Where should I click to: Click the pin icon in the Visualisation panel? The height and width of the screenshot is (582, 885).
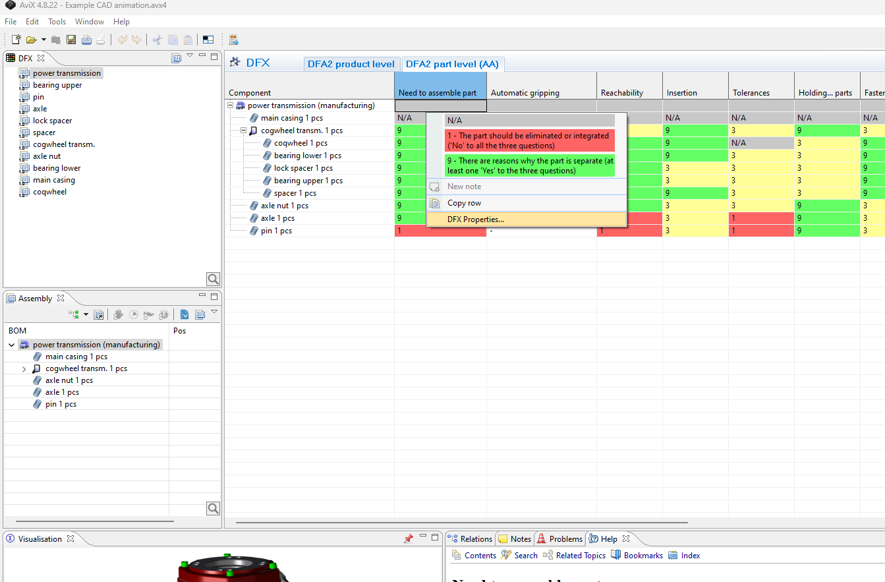(x=408, y=538)
